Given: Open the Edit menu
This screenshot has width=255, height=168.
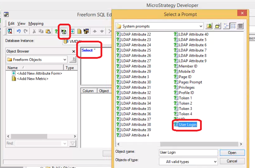Looking at the screenshot, I should coord(11,23).
